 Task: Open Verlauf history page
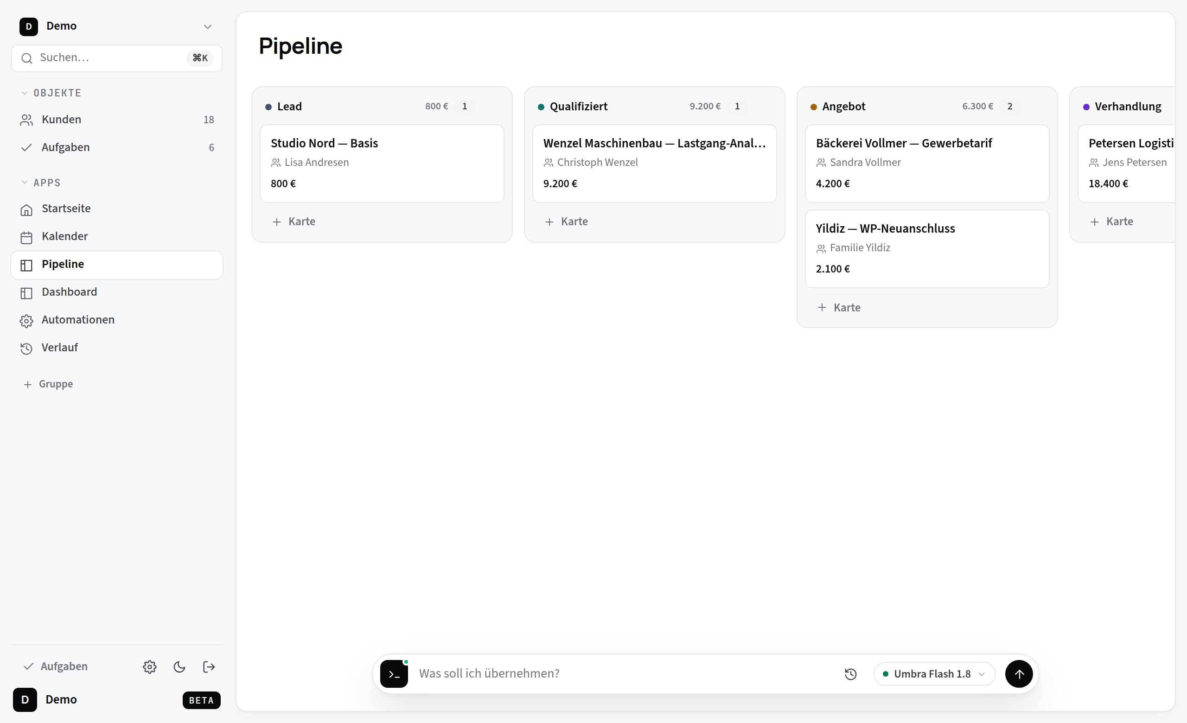pyautogui.click(x=116, y=348)
